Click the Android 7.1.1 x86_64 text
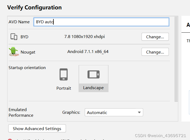Image resolution: width=190 pixels, height=140 pixels. 88,52
